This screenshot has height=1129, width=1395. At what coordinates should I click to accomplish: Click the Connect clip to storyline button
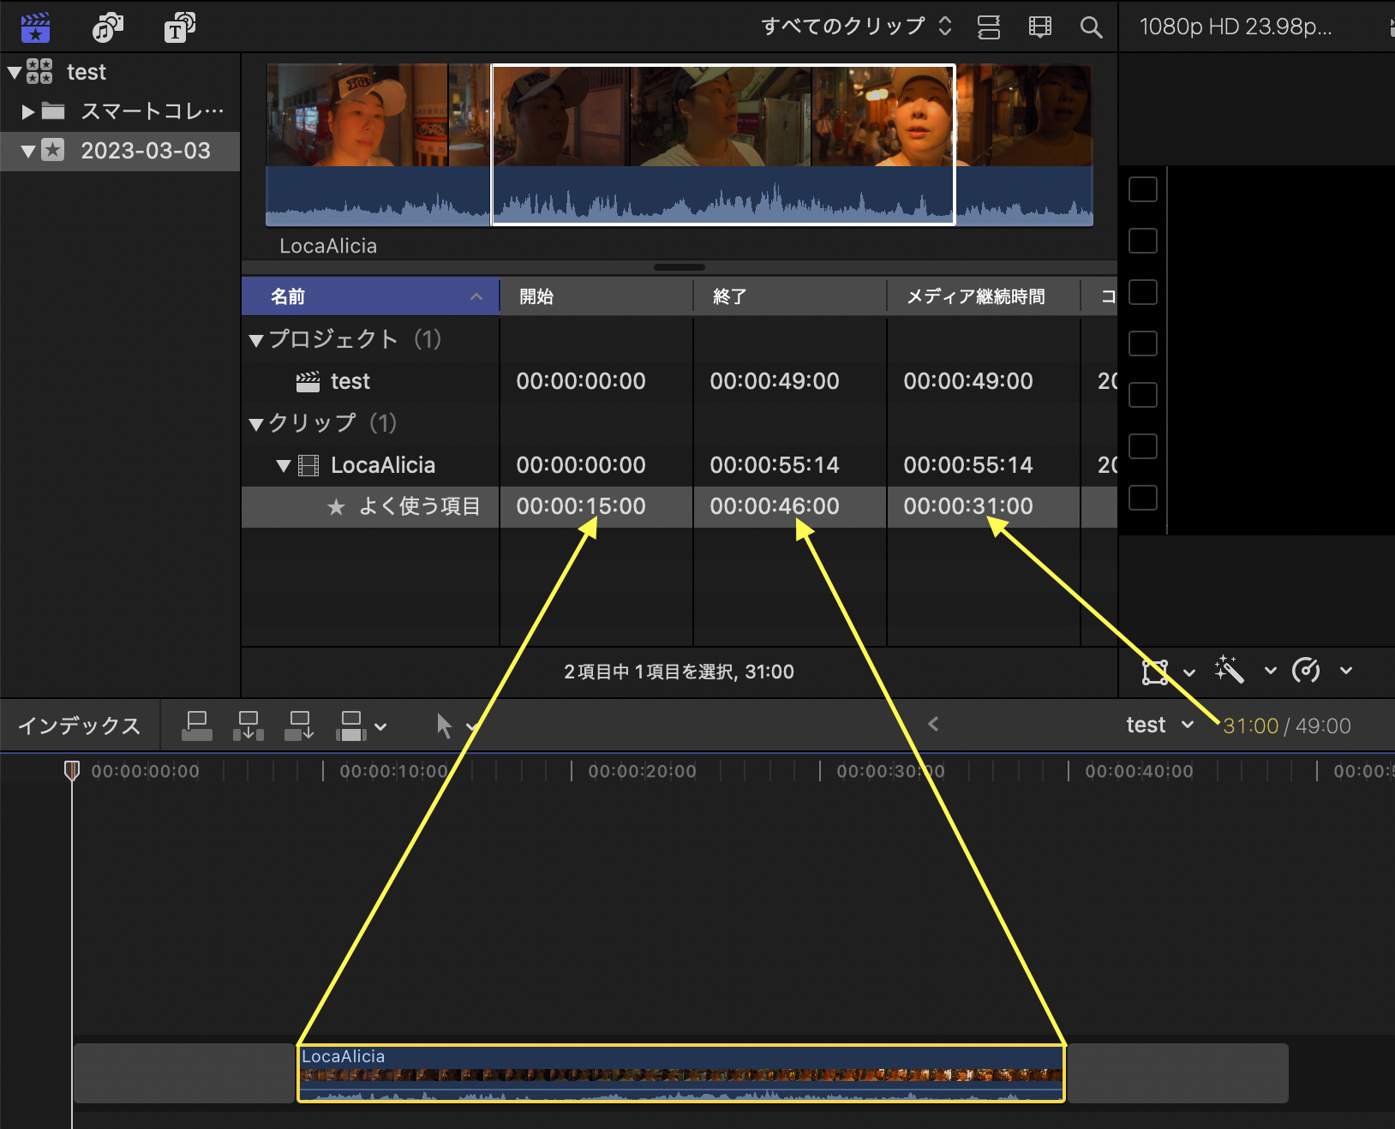[x=197, y=726]
